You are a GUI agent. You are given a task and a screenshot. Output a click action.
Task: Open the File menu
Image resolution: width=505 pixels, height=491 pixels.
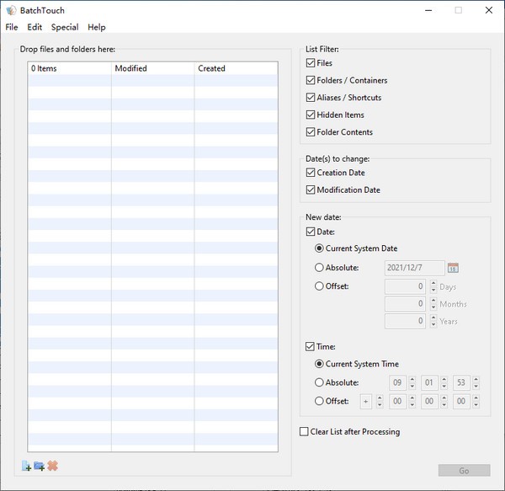pos(12,27)
